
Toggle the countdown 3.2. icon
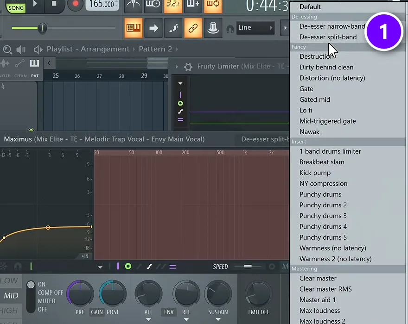(x=173, y=5)
